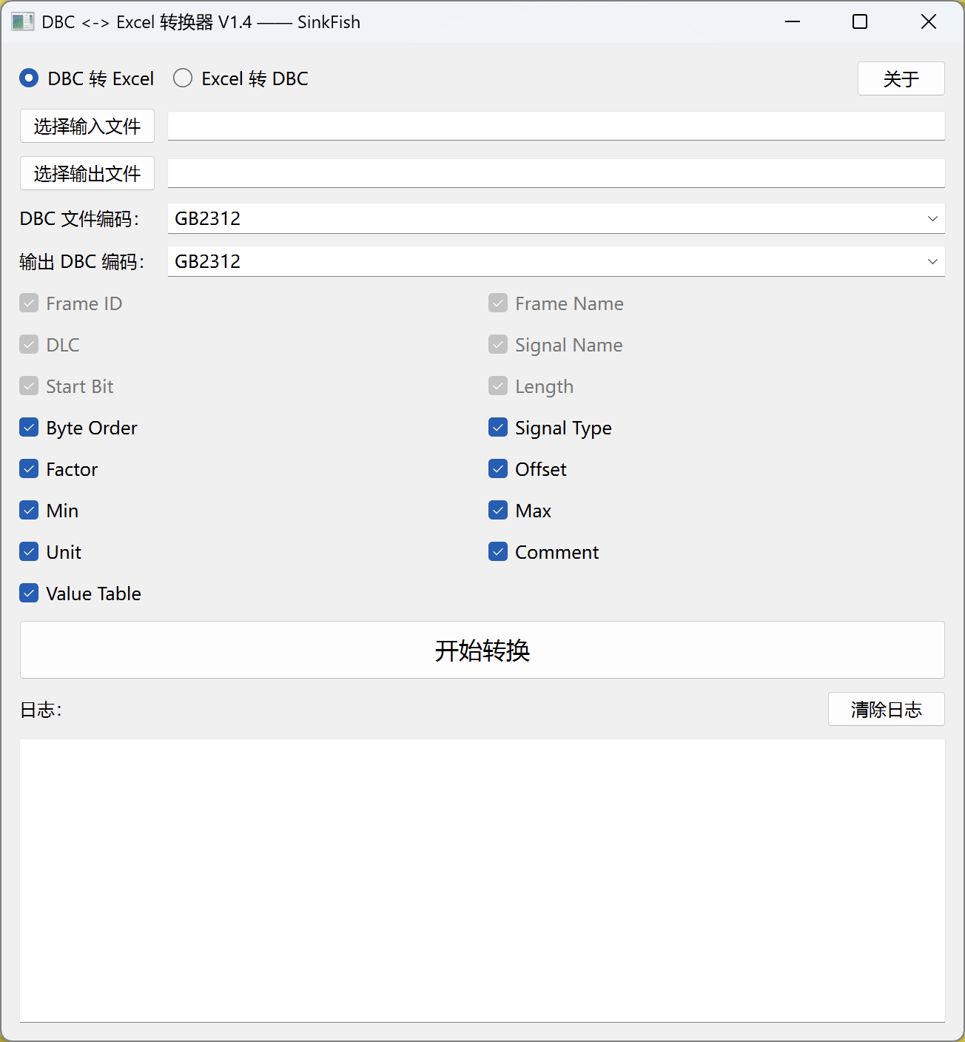This screenshot has height=1042, width=965.
Task: Open the DBC 文件编码 encoding dropdown
Action: point(555,218)
